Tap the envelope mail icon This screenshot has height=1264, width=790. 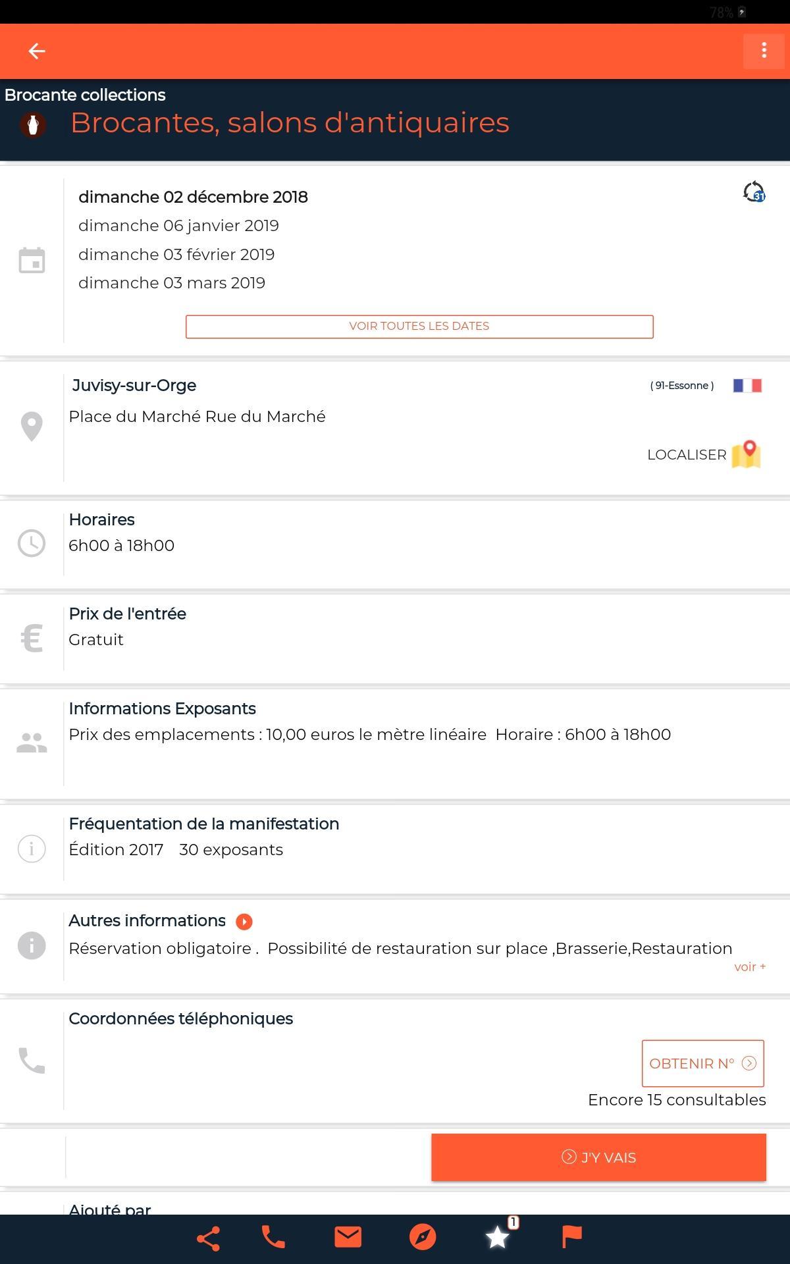pyautogui.click(x=348, y=1237)
